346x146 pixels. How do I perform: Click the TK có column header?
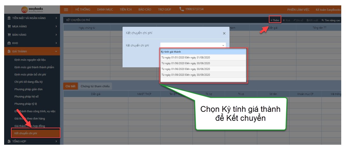click(x=241, y=94)
